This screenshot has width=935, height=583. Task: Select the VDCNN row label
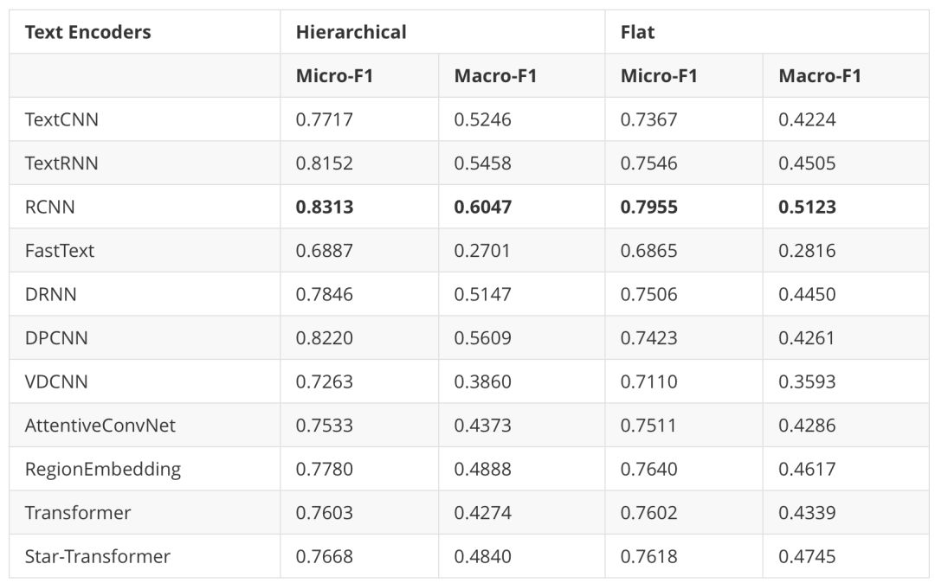point(56,381)
